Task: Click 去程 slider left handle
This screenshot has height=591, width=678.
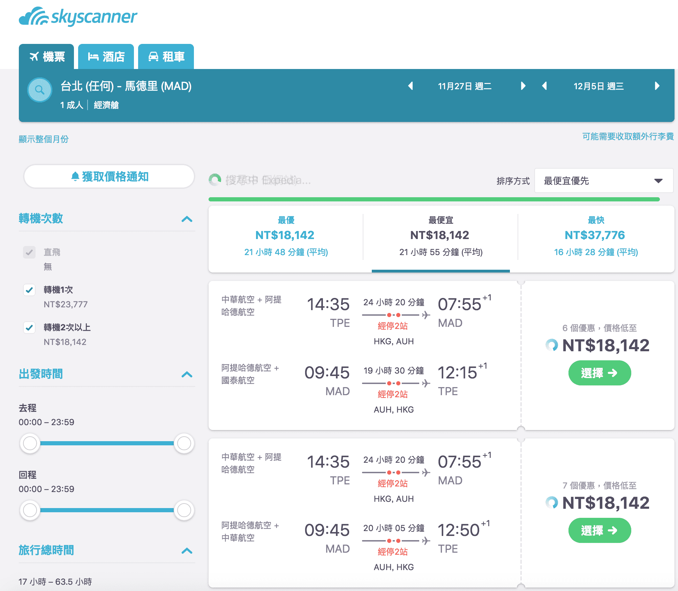Action: pos(30,443)
